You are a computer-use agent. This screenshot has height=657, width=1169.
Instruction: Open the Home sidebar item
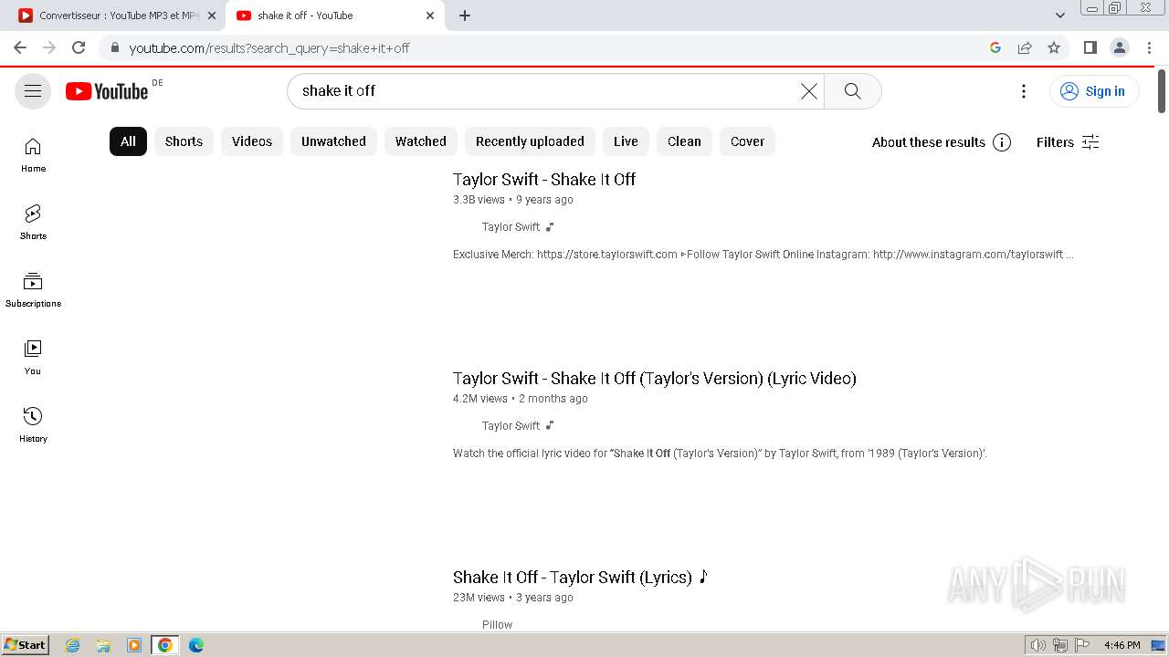tap(33, 155)
